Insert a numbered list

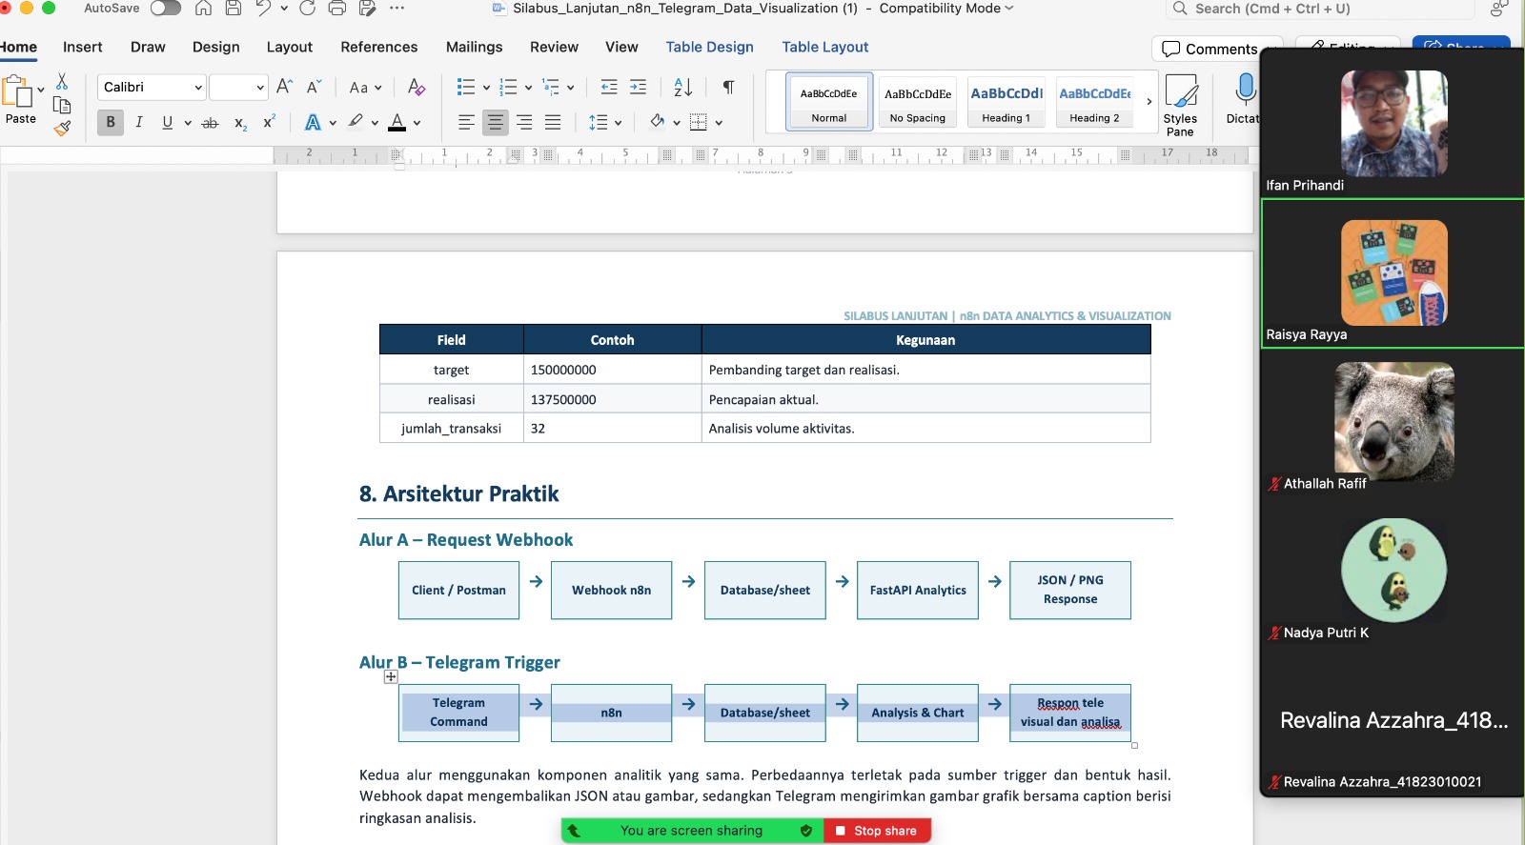pyautogui.click(x=508, y=88)
